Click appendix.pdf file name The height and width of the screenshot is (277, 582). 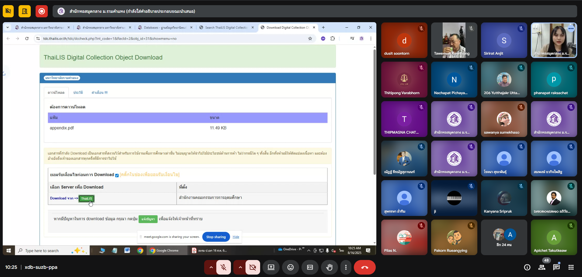tap(62, 128)
